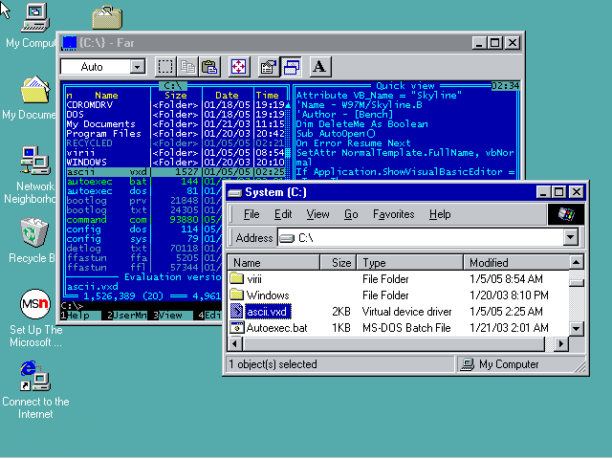Viewport: 612px width, 459px height.
Task: Sort by the Modified column header
Action: 516,262
